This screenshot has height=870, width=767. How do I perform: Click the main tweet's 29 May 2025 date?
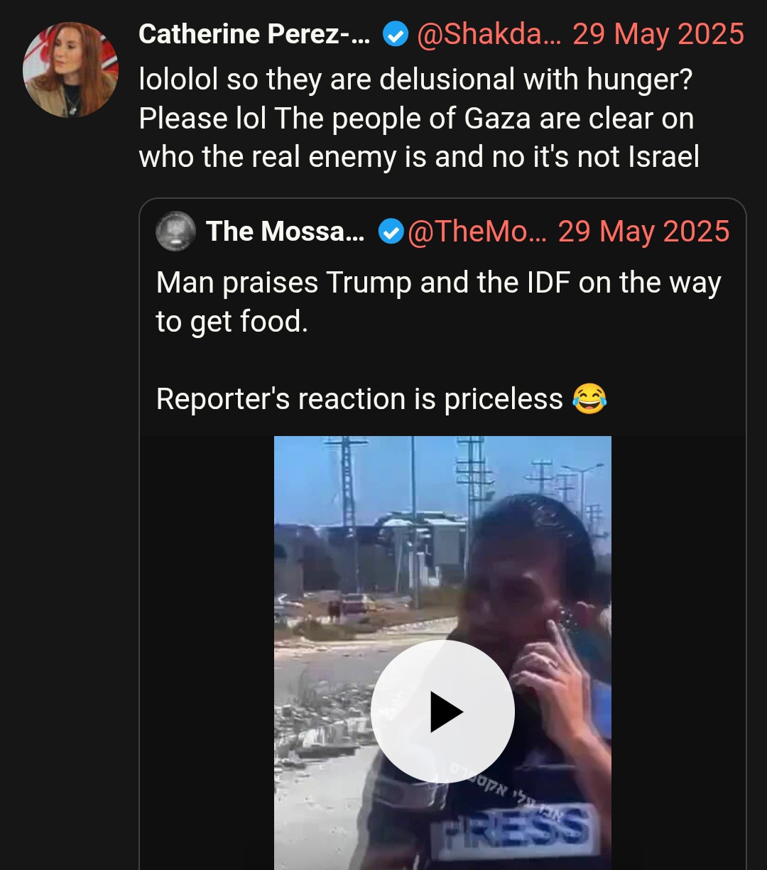pos(658,34)
